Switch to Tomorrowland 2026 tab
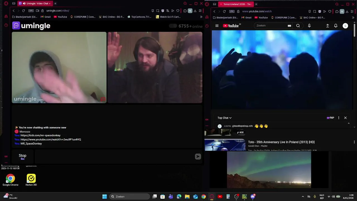 click(236, 4)
